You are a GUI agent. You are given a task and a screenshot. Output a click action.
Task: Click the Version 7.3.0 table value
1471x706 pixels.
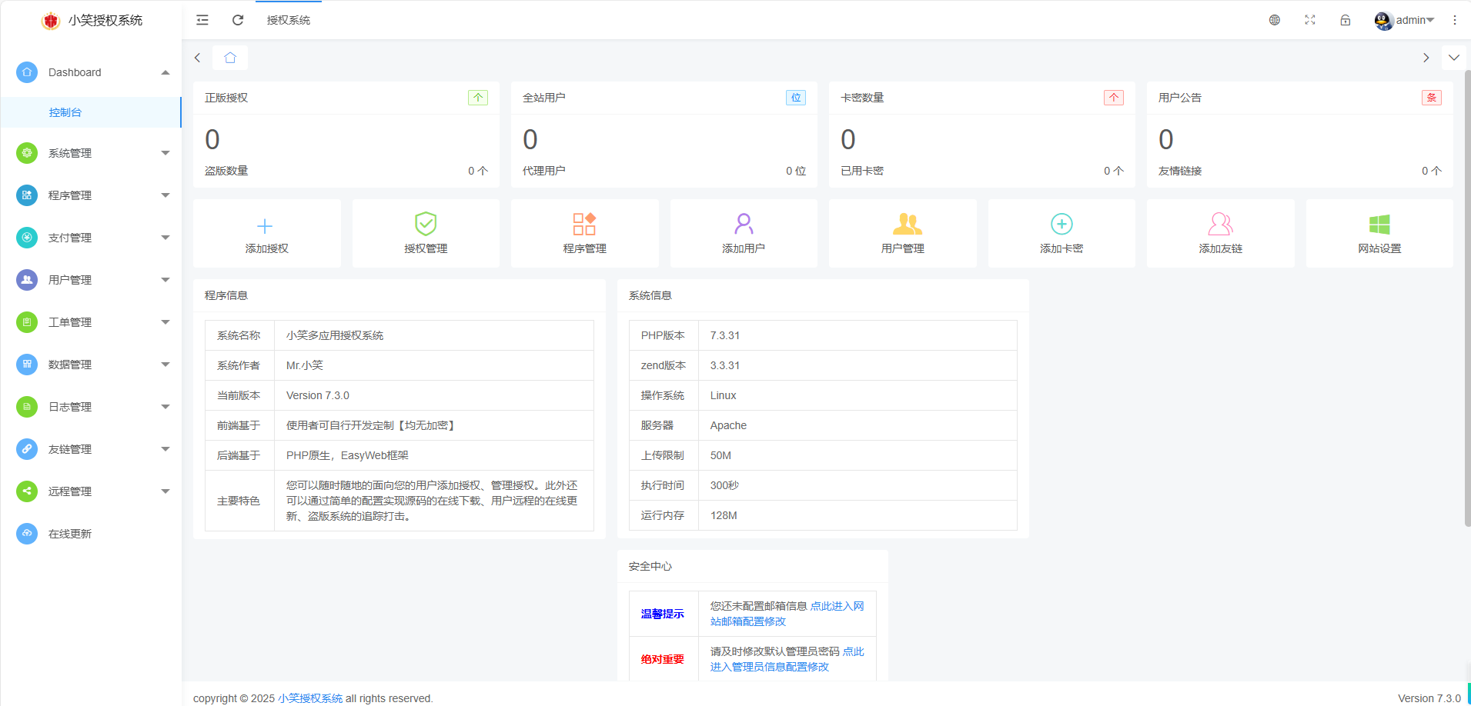click(x=318, y=395)
